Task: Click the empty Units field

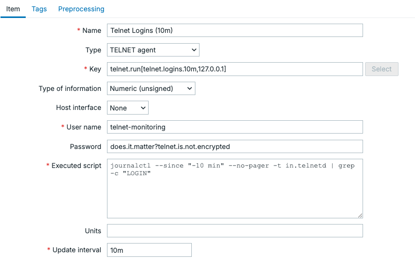Action: click(235, 231)
